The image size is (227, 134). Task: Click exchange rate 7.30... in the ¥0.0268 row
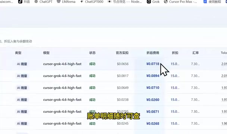(x=195, y=124)
